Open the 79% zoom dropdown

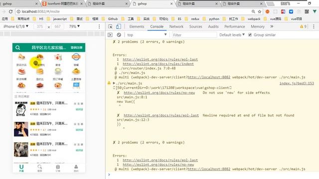74,26
